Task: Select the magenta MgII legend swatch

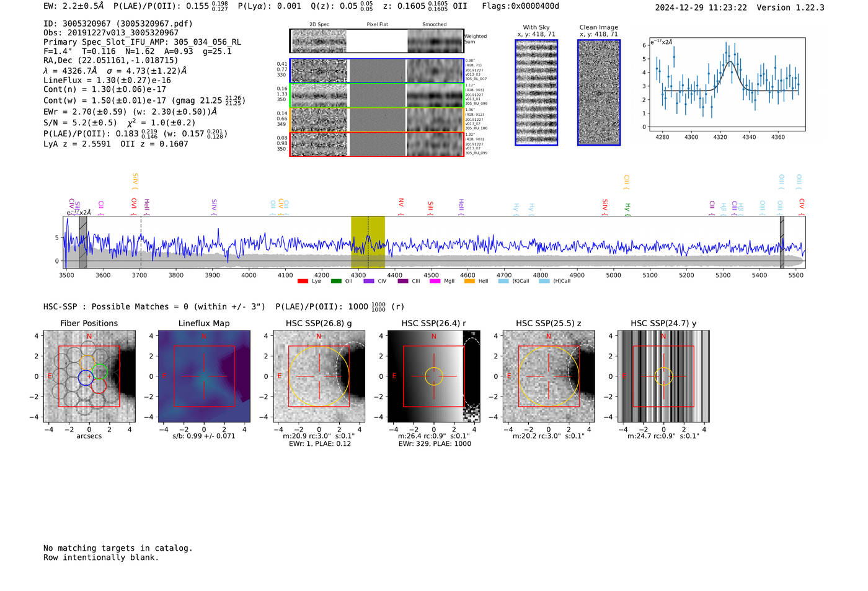Action: coord(436,281)
